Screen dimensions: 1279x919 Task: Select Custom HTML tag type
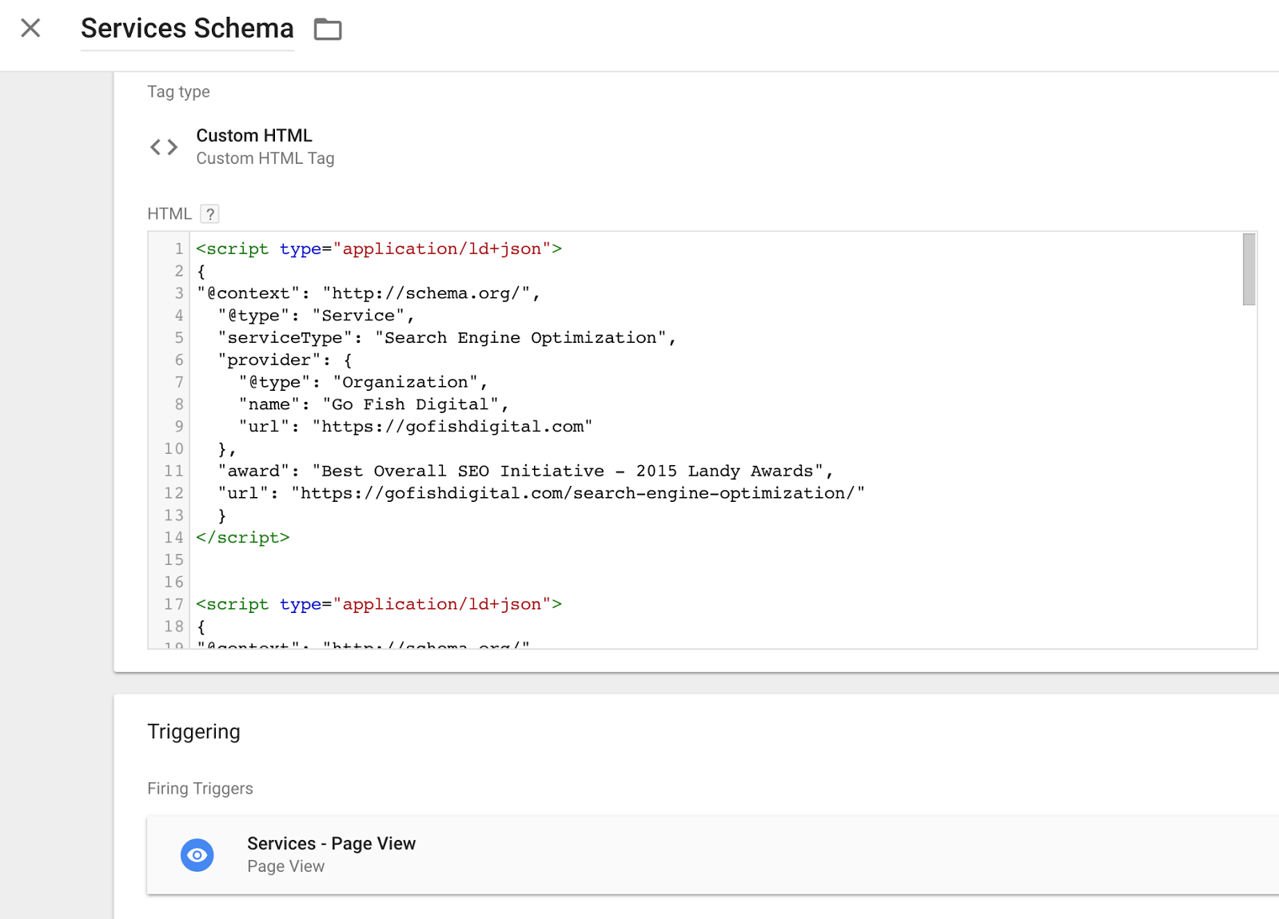254,136
